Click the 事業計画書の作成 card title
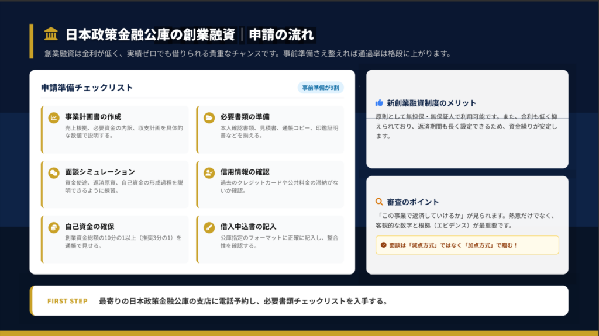This screenshot has width=599, height=336. 93,117
